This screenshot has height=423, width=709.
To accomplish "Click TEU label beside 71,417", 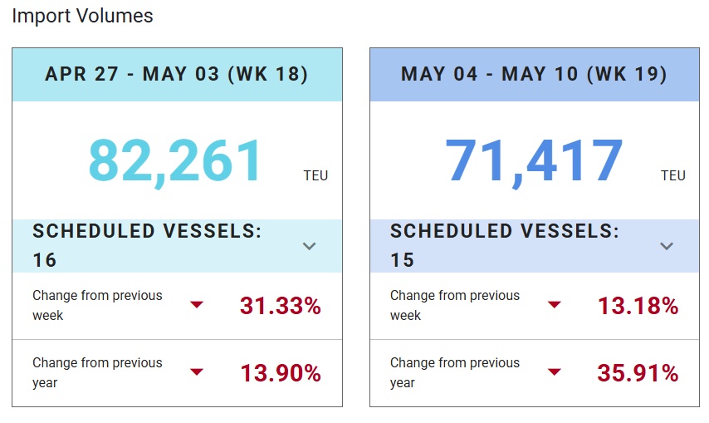I will (673, 175).
